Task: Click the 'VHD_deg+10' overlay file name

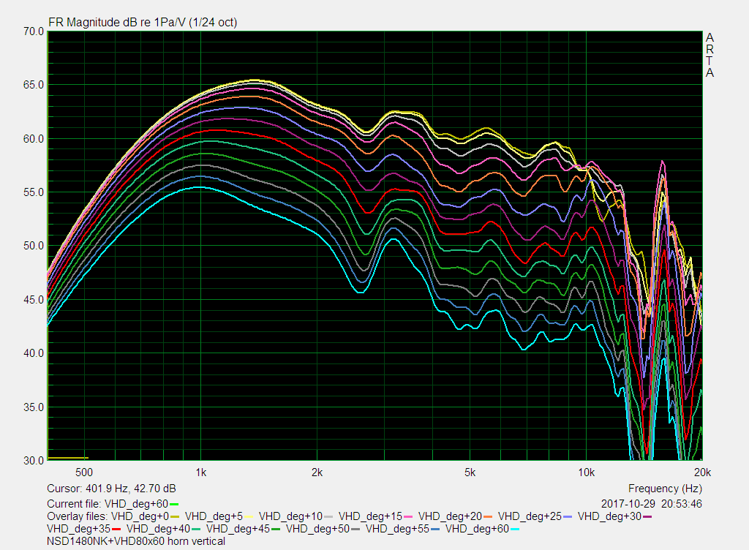Action: tap(291, 516)
